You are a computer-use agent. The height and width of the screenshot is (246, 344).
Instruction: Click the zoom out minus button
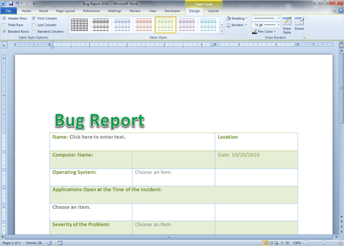[x=306, y=243]
